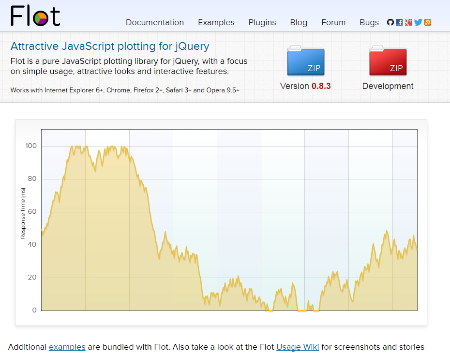Click the 'Response Time (ms)' axis label
This screenshot has height=355, width=450.
pos(23,213)
